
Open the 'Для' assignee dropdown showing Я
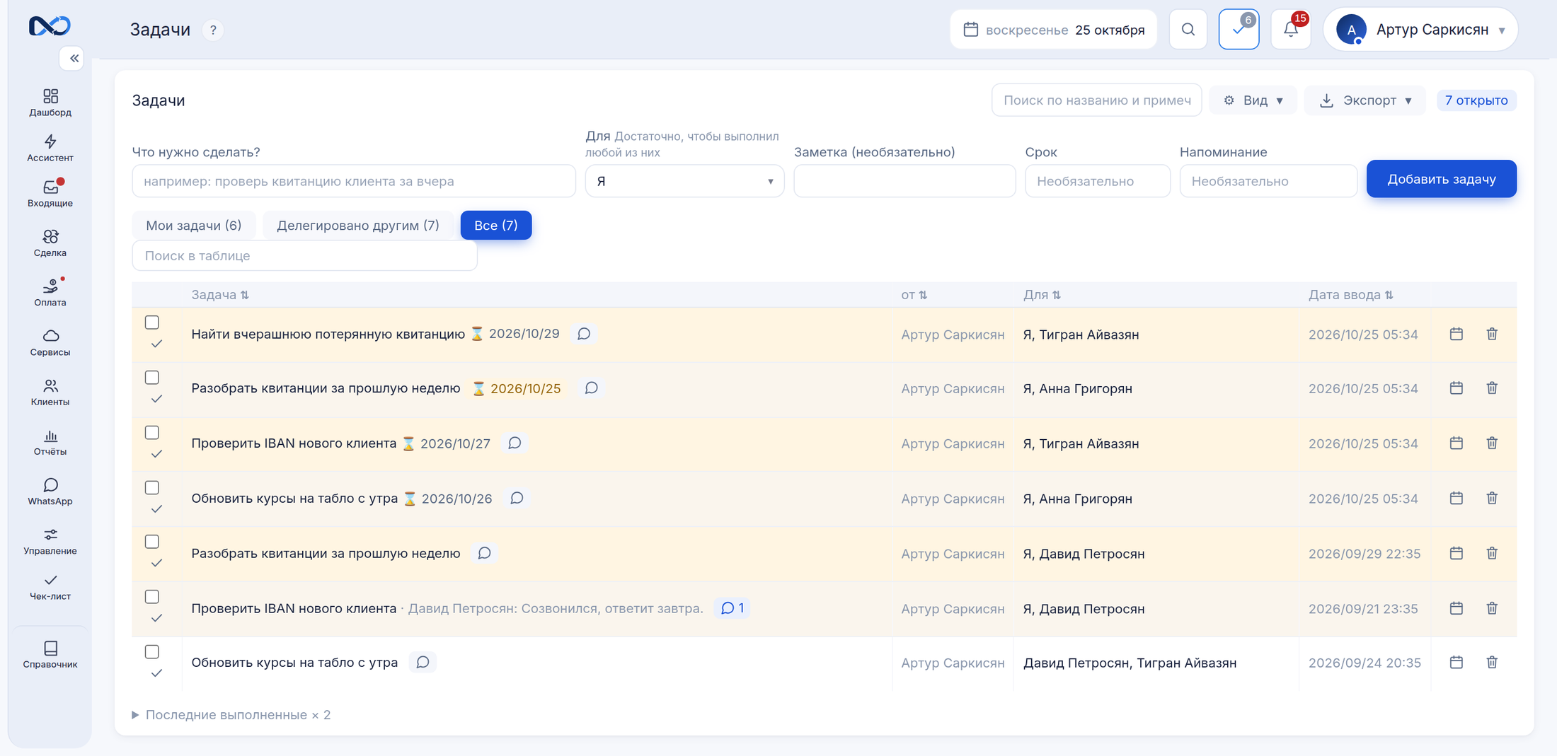coord(684,181)
